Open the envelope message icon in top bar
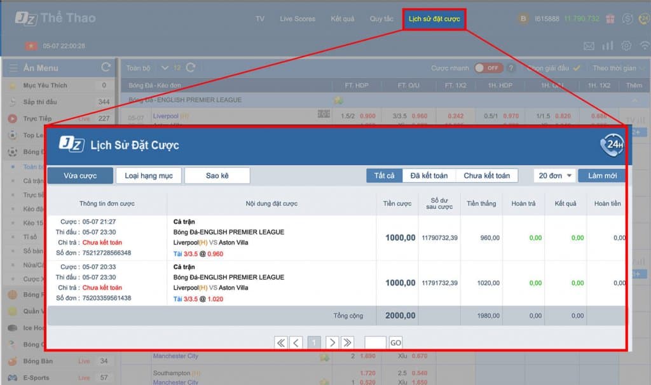Screen dimensions: 651x385 (589, 46)
